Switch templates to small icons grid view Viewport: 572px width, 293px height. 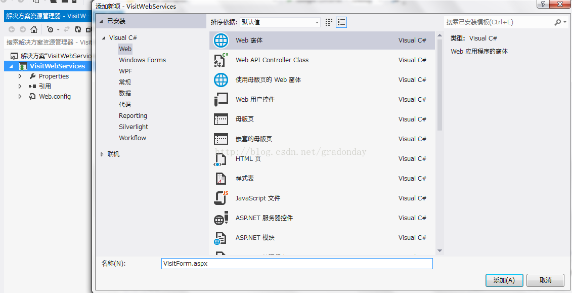(329, 22)
